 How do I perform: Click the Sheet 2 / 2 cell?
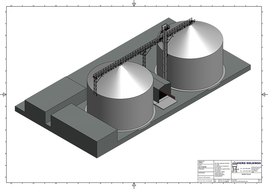point(221,182)
